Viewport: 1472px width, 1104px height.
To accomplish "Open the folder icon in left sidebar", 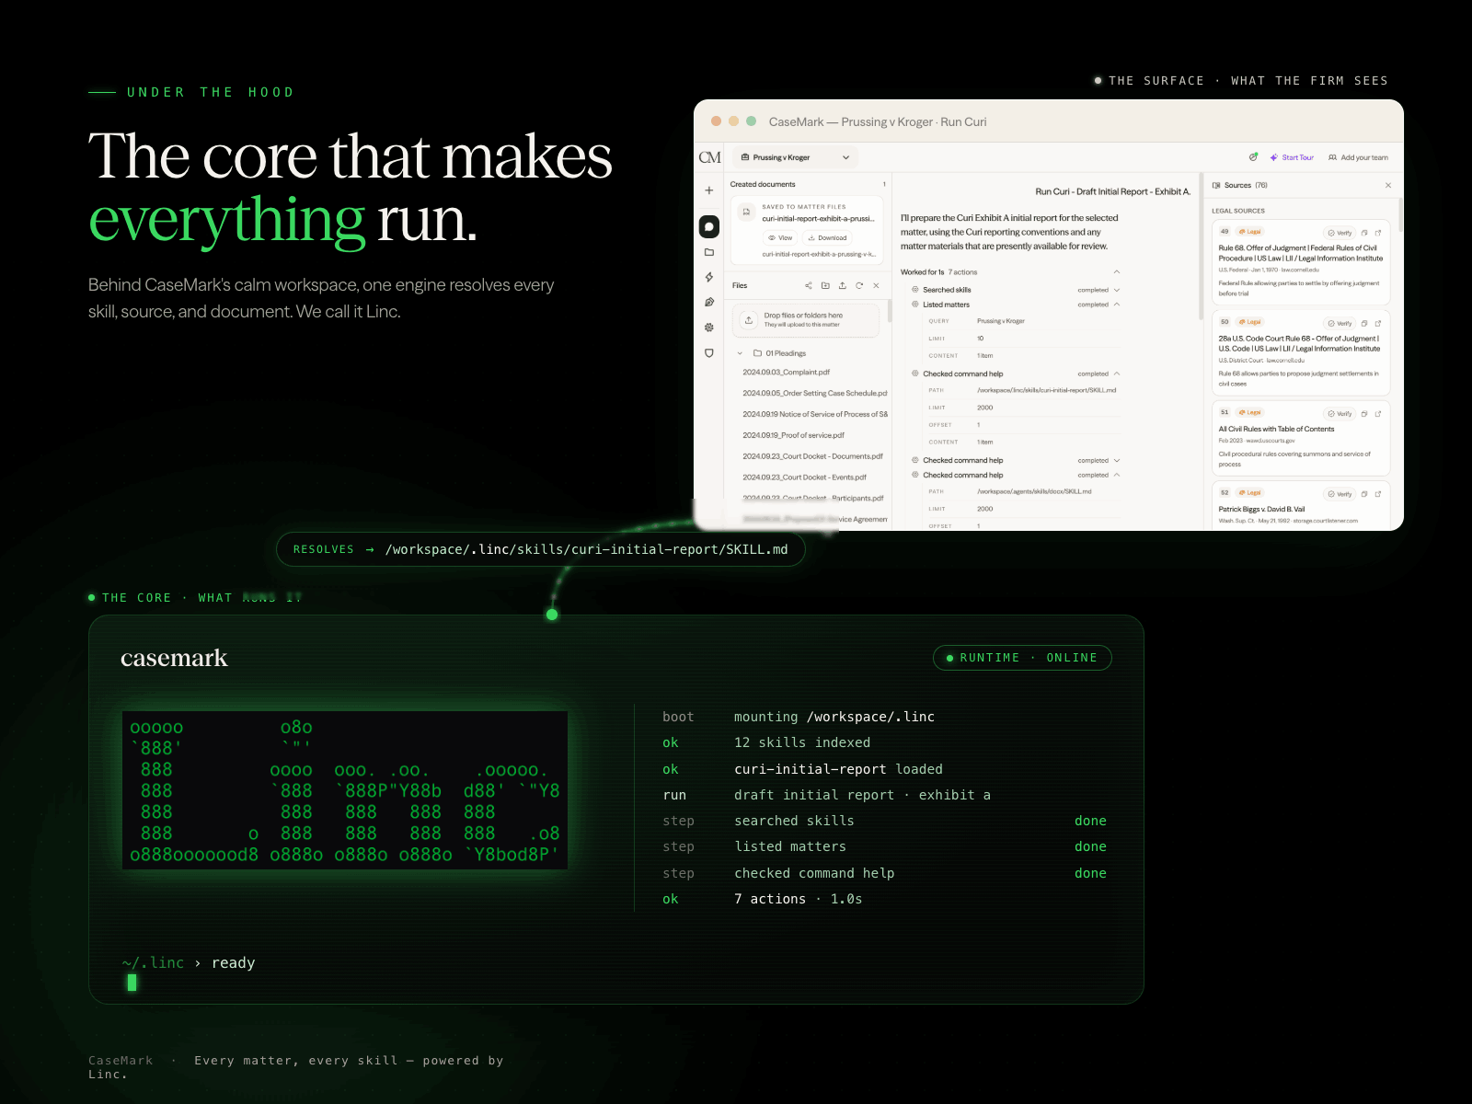I will pyautogui.click(x=709, y=252).
